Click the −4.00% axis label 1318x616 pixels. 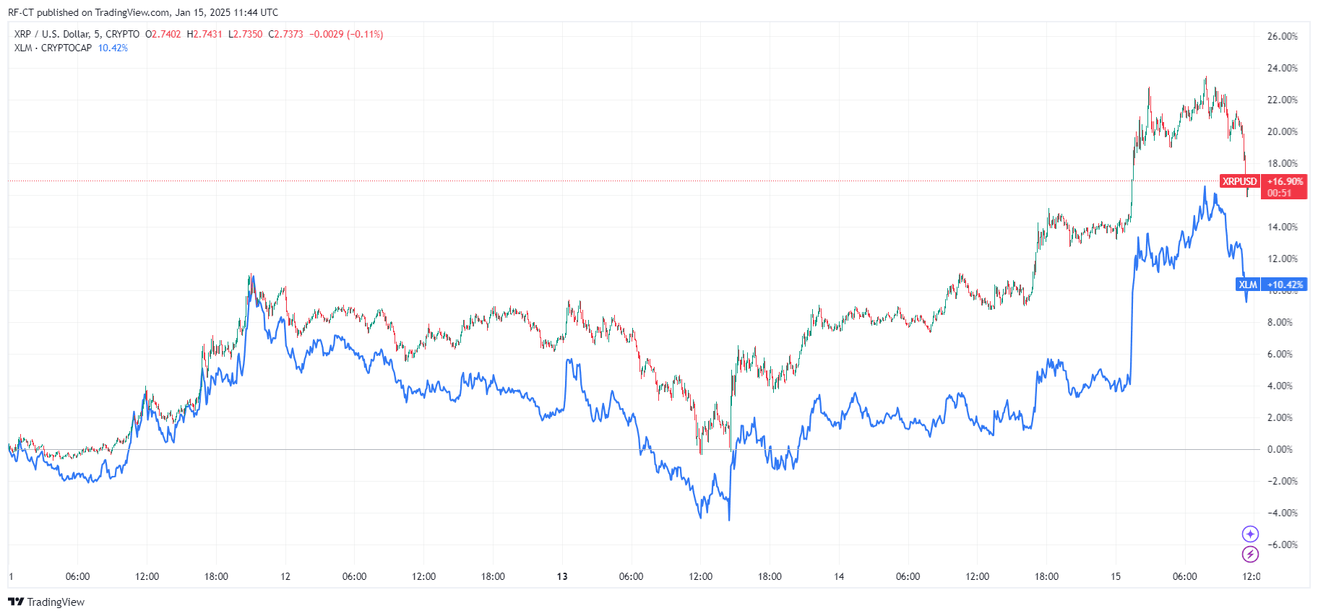click(x=1283, y=513)
